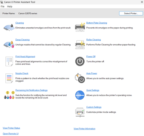Click the Bottom Plate Cleaning printer icon
Screen dimensions: 144x136
[x=80, y=27]
